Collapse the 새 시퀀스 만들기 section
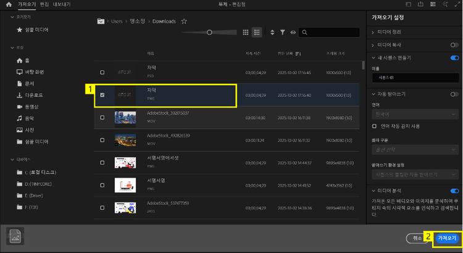The width and height of the screenshot is (463, 253). coord(373,58)
